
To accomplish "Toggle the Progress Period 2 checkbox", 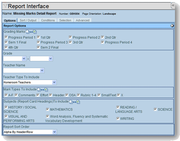I will tap(70, 37).
